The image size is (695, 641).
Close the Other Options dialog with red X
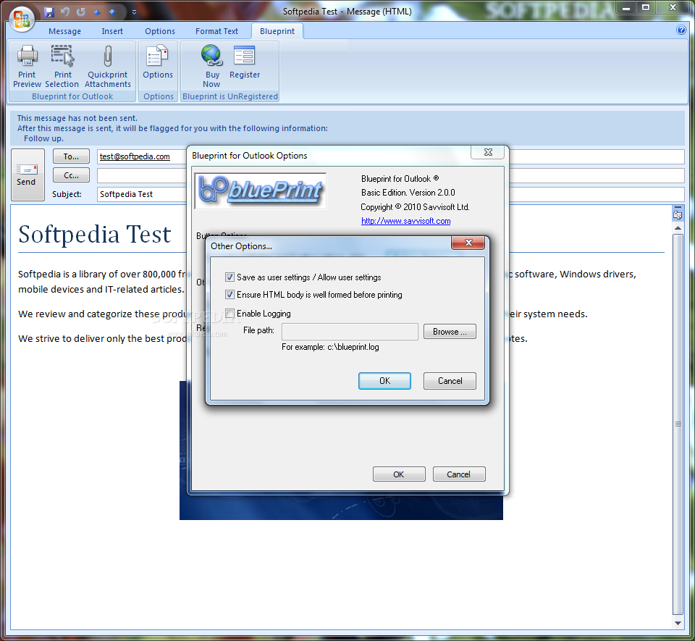(468, 243)
